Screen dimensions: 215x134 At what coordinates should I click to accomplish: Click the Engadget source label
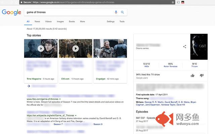(x=101, y=79)
